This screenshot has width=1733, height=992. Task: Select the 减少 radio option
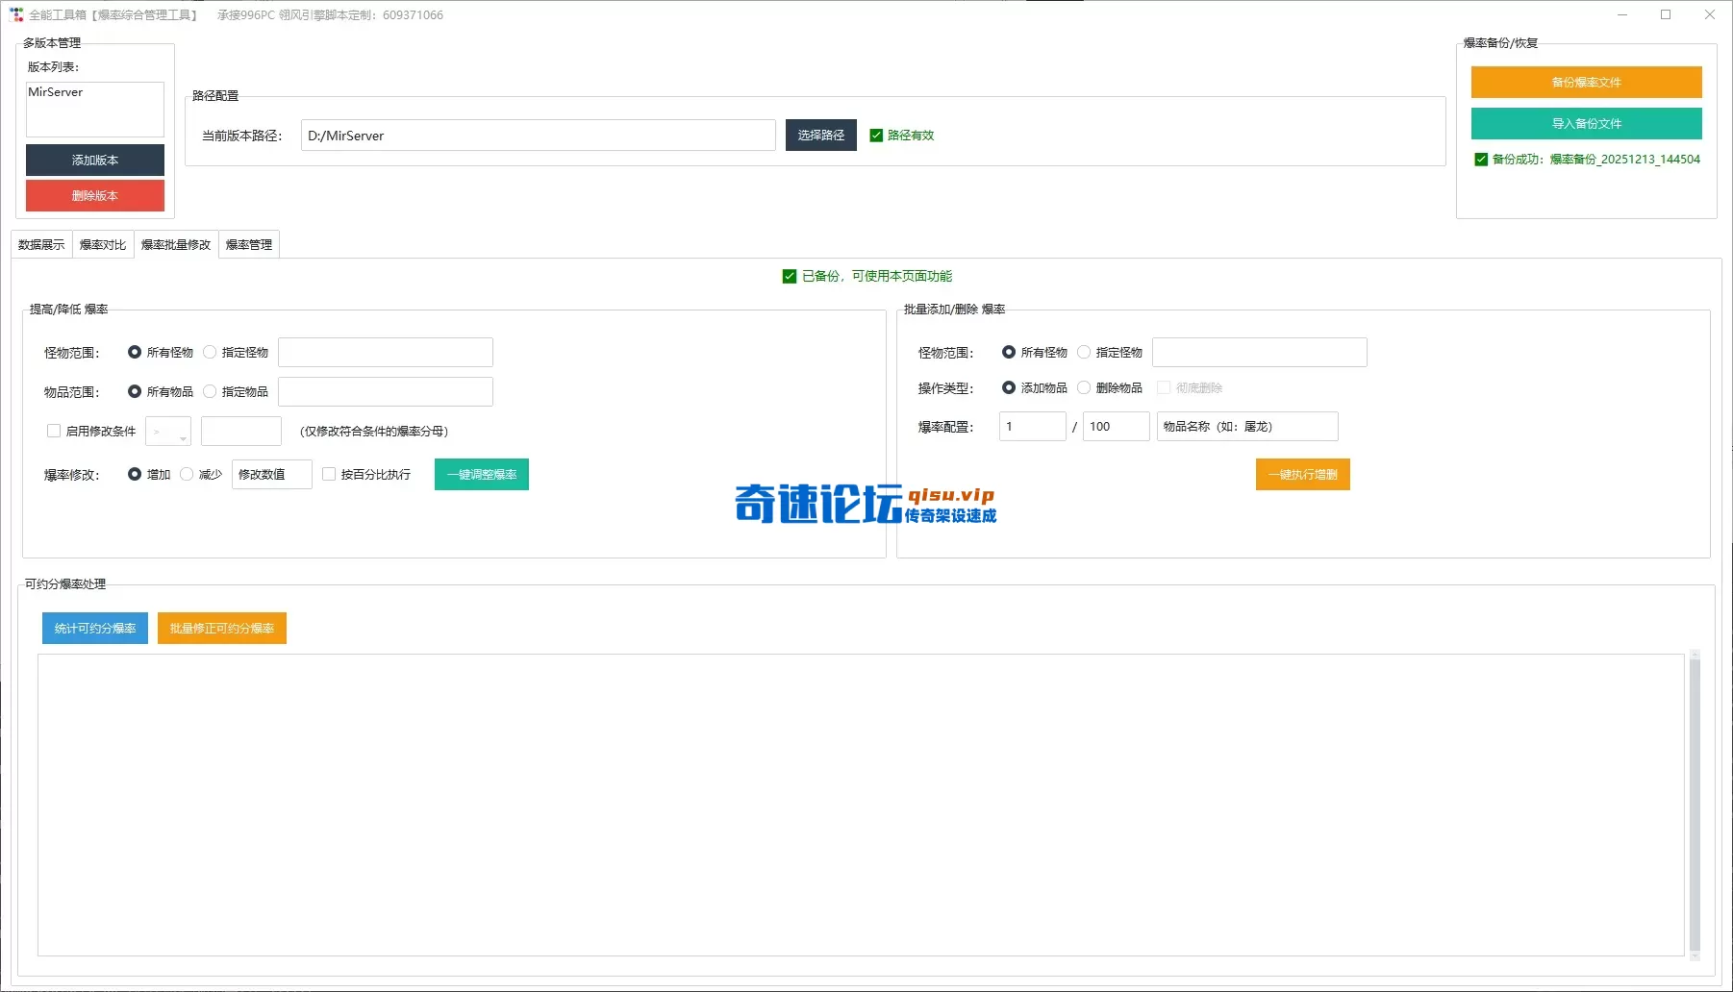click(187, 474)
